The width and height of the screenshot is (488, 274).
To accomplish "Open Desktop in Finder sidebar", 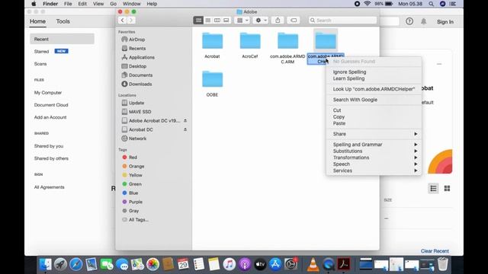I will (x=137, y=66).
